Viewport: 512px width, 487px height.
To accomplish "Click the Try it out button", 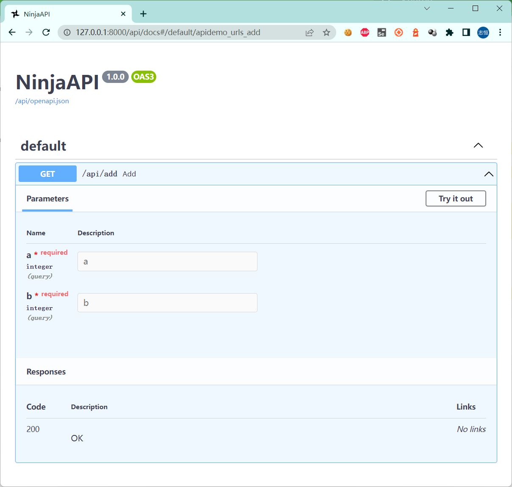I will (456, 198).
